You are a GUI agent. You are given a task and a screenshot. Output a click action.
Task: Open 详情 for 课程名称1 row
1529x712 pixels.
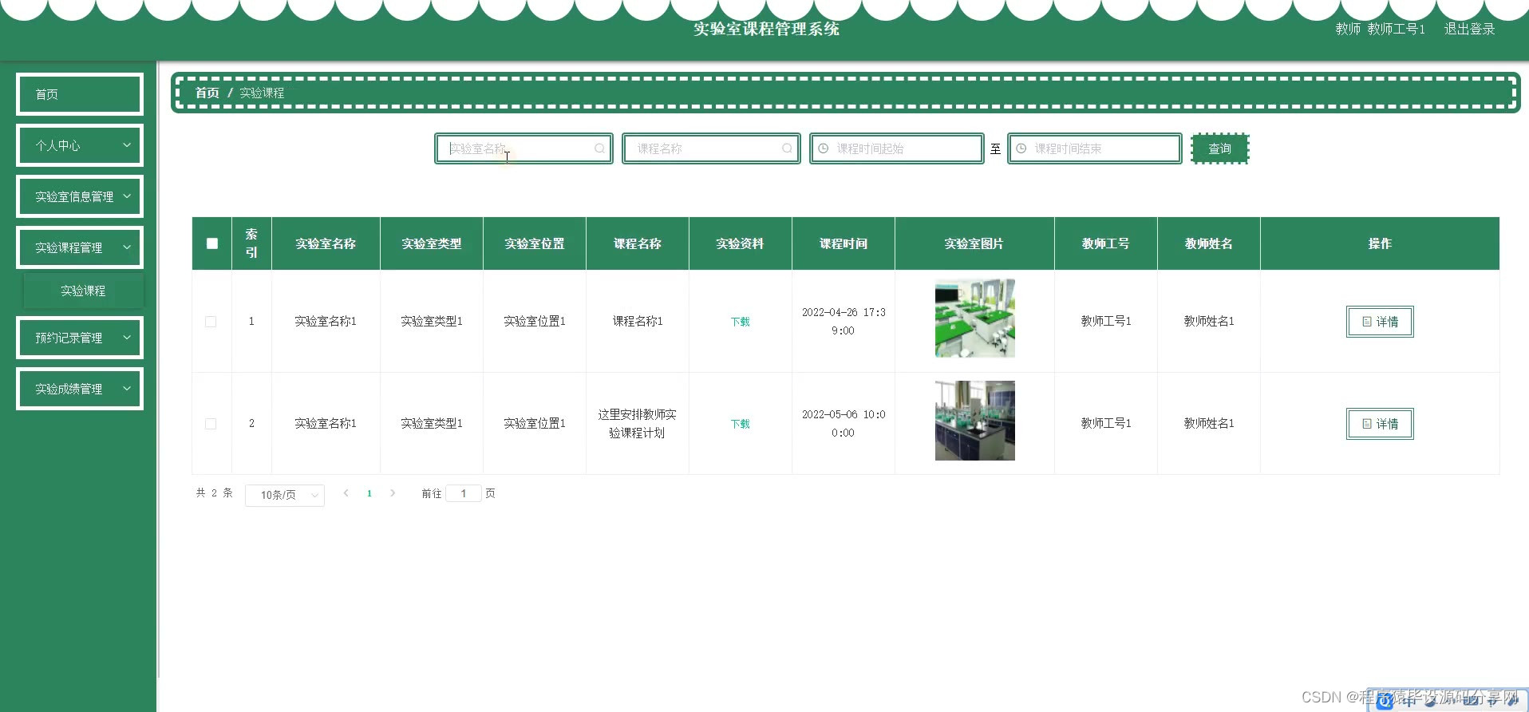1380,322
